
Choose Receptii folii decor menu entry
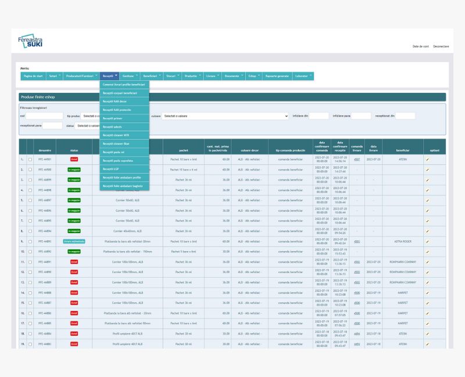point(124,101)
